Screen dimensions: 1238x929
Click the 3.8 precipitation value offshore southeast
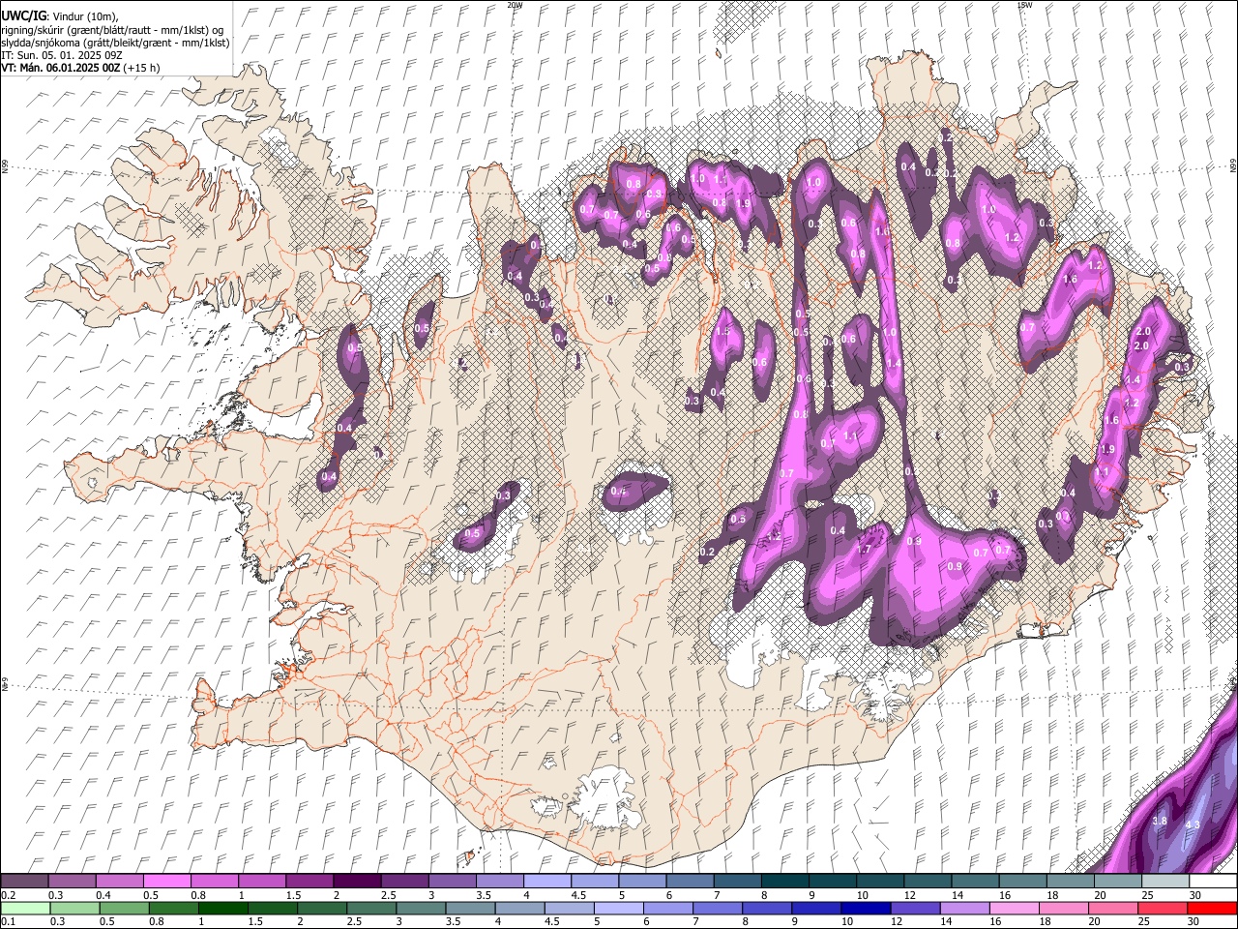pos(1161,821)
